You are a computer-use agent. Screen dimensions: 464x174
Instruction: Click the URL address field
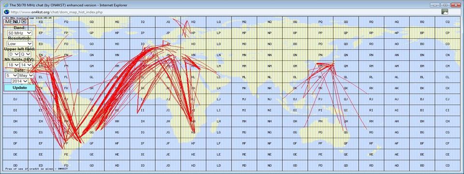225,12
